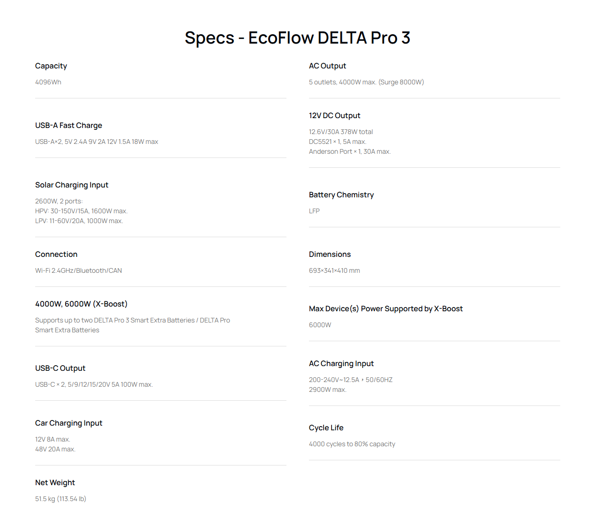
Task: Click the Anderson Port spec line
Action: pyautogui.click(x=349, y=151)
